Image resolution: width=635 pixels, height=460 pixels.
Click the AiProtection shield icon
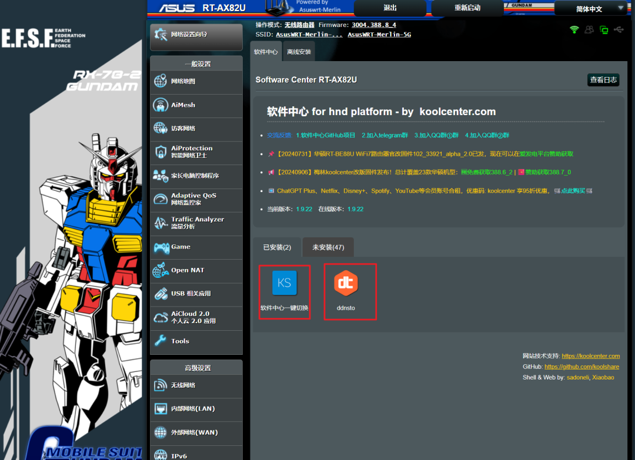click(x=161, y=152)
